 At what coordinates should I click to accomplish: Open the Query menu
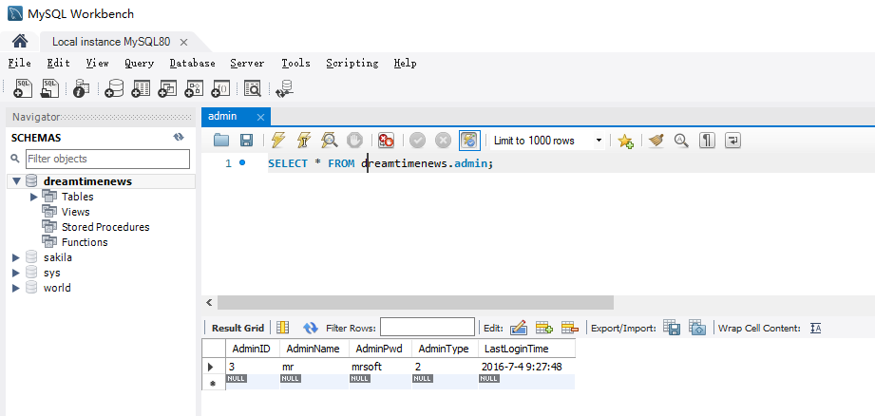coord(139,63)
